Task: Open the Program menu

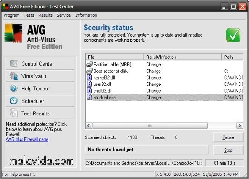Action: [11, 15]
